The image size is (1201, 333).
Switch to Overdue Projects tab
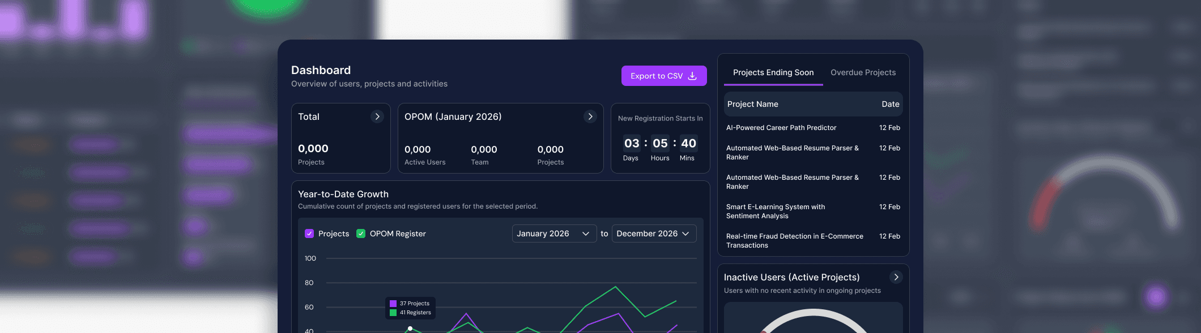863,73
